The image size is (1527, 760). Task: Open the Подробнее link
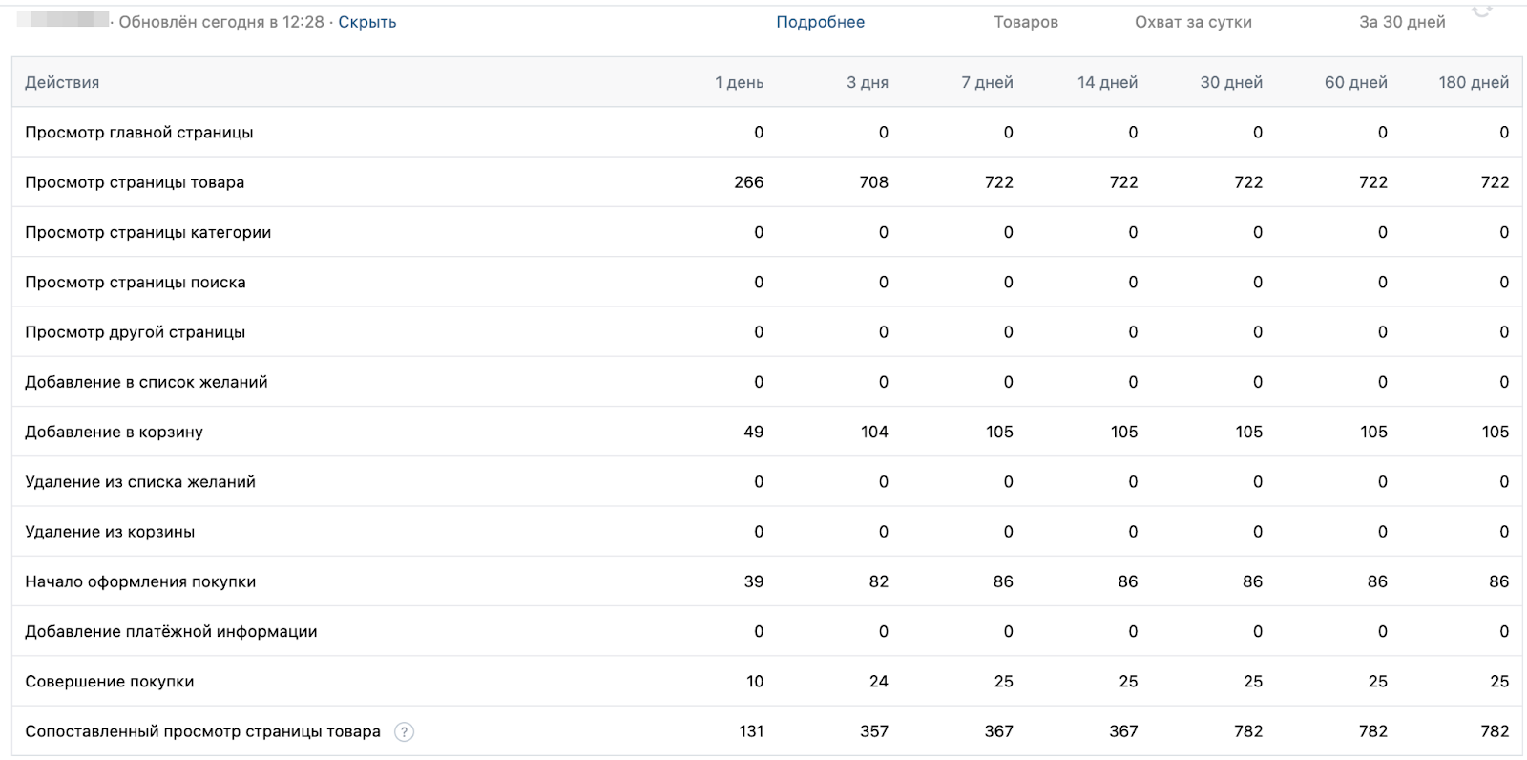point(820,22)
